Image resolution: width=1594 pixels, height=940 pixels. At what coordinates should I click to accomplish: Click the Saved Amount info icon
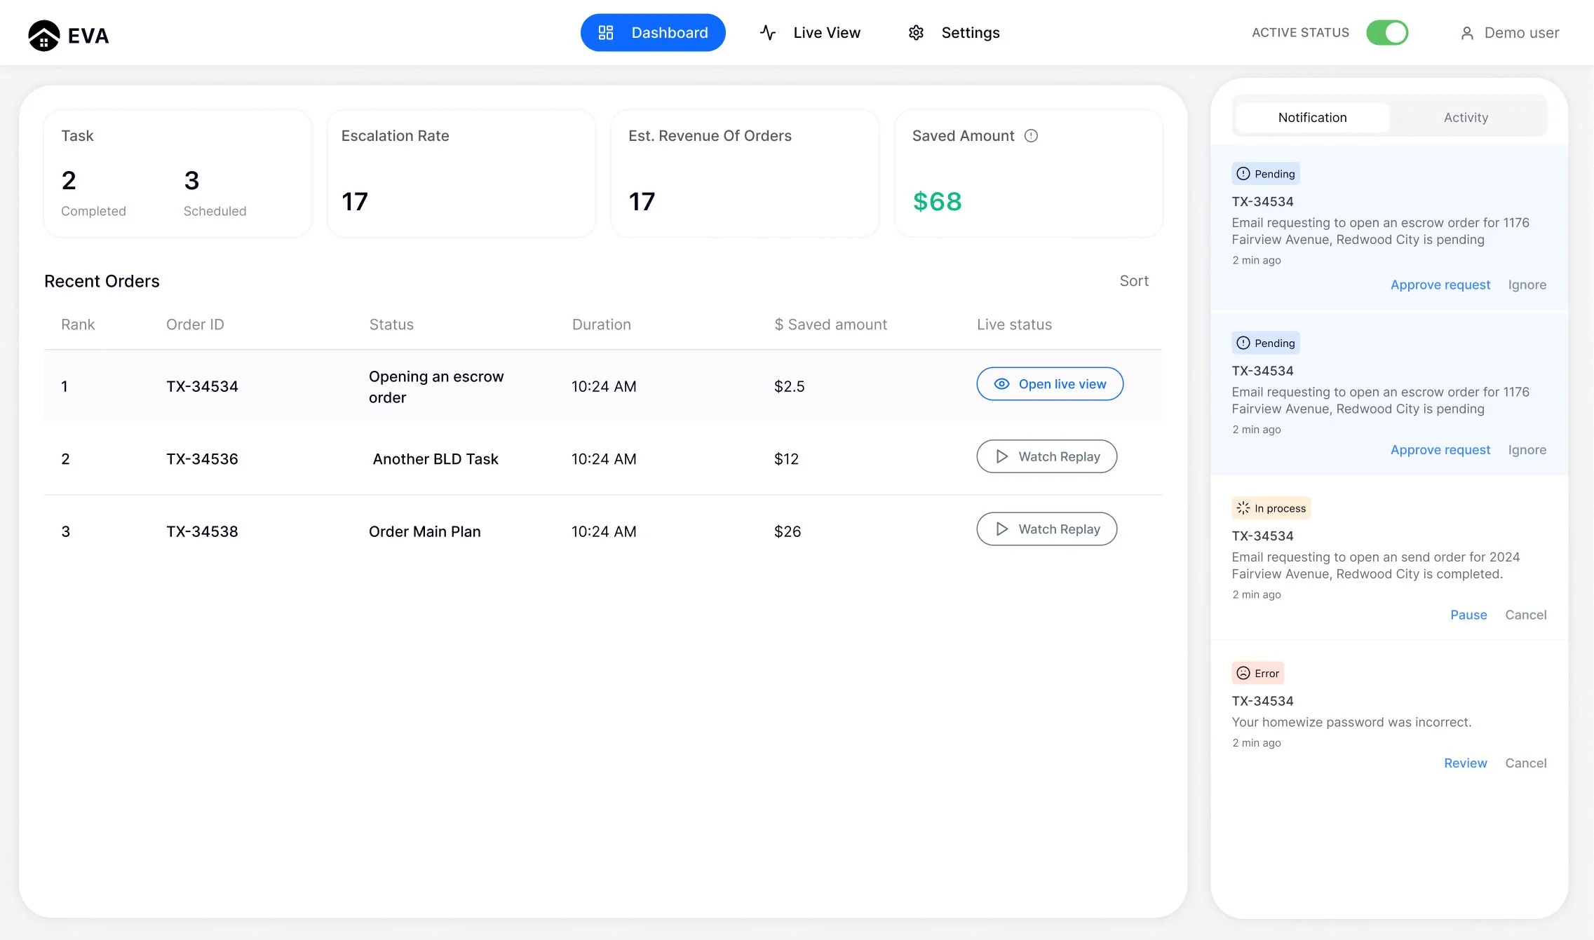tap(1031, 136)
